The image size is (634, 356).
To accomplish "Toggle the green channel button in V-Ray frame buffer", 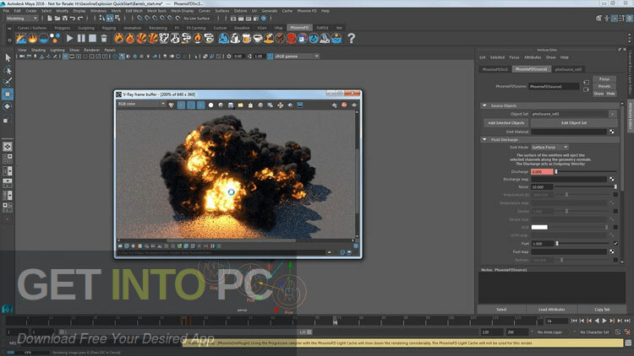I will (x=191, y=105).
